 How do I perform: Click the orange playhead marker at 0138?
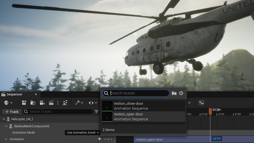210,112
